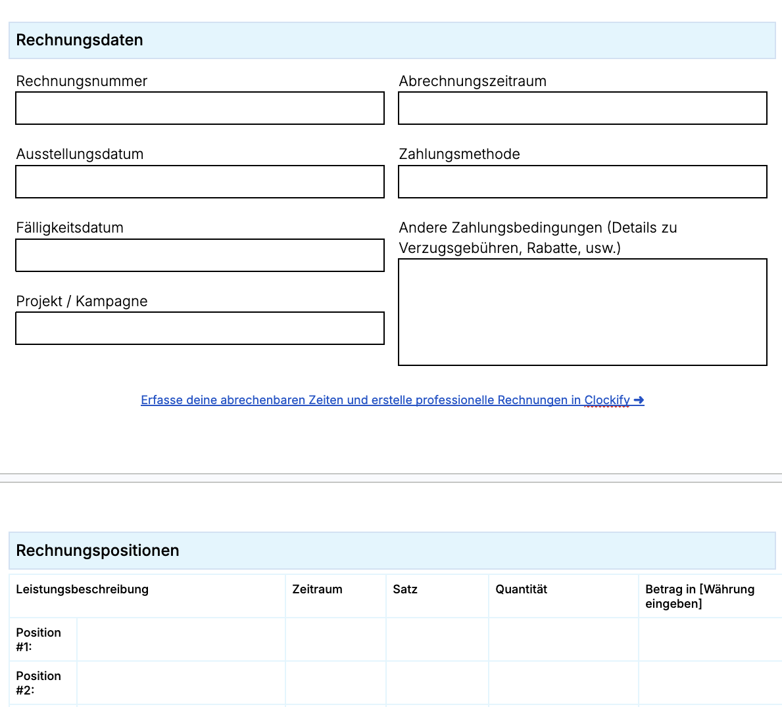Click the Projekt / Kampagne input box
Image resolution: width=782 pixels, height=707 pixels.
point(200,329)
